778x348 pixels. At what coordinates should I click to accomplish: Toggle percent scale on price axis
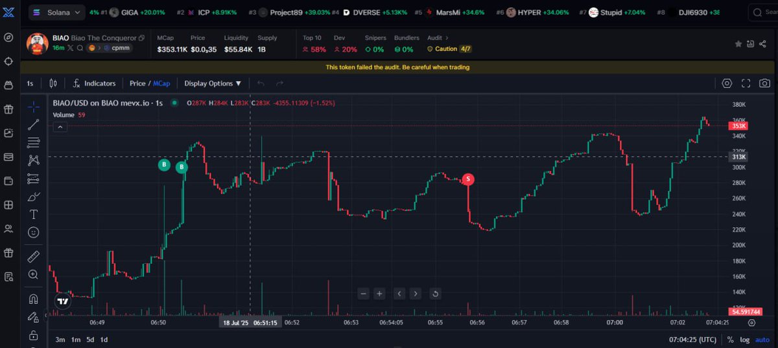pyautogui.click(x=731, y=340)
